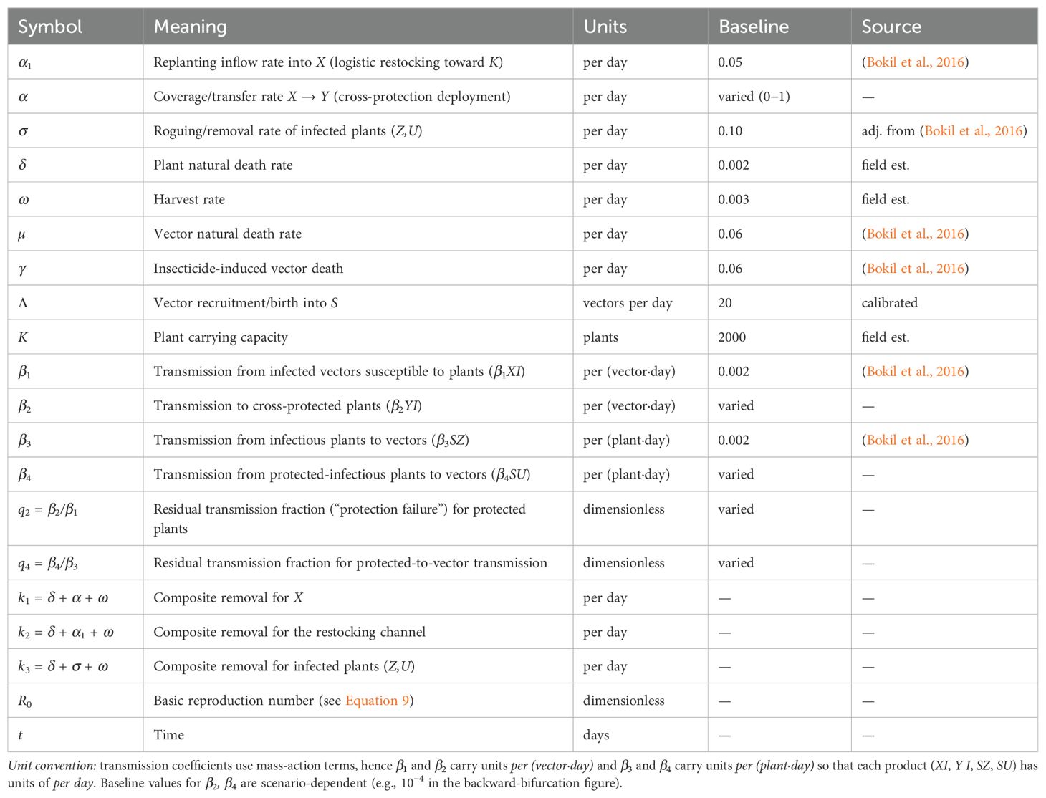Screen dimensions: 1046x798
Task: Click the Source column header
Action: pyautogui.click(x=891, y=27)
